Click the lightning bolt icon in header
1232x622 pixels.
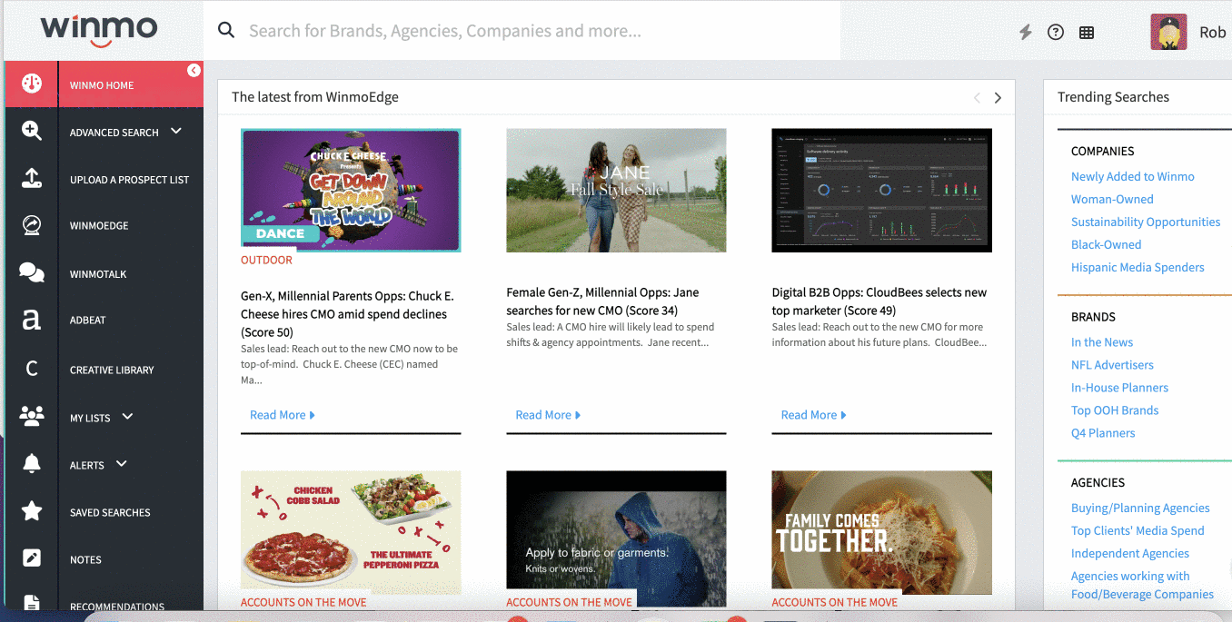tap(1025, 32)
